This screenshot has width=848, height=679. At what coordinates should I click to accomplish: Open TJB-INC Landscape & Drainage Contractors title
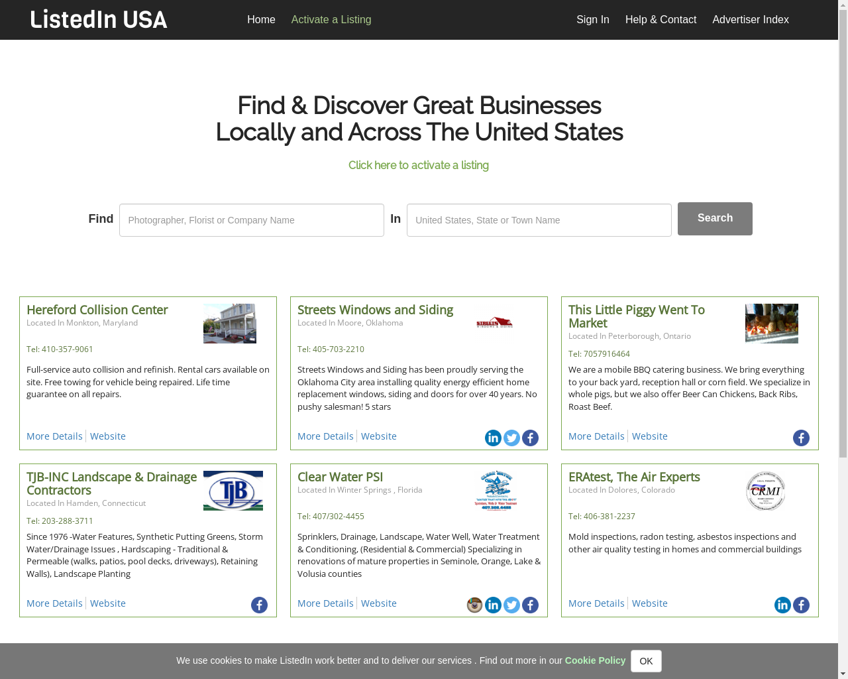tap(111, 483)
